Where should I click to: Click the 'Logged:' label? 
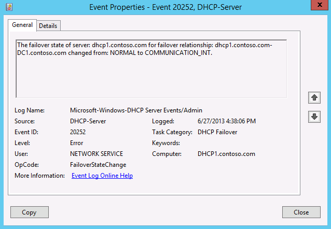click(163, 121)
